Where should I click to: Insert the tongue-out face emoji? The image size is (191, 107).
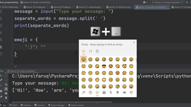tap(131, 86)
